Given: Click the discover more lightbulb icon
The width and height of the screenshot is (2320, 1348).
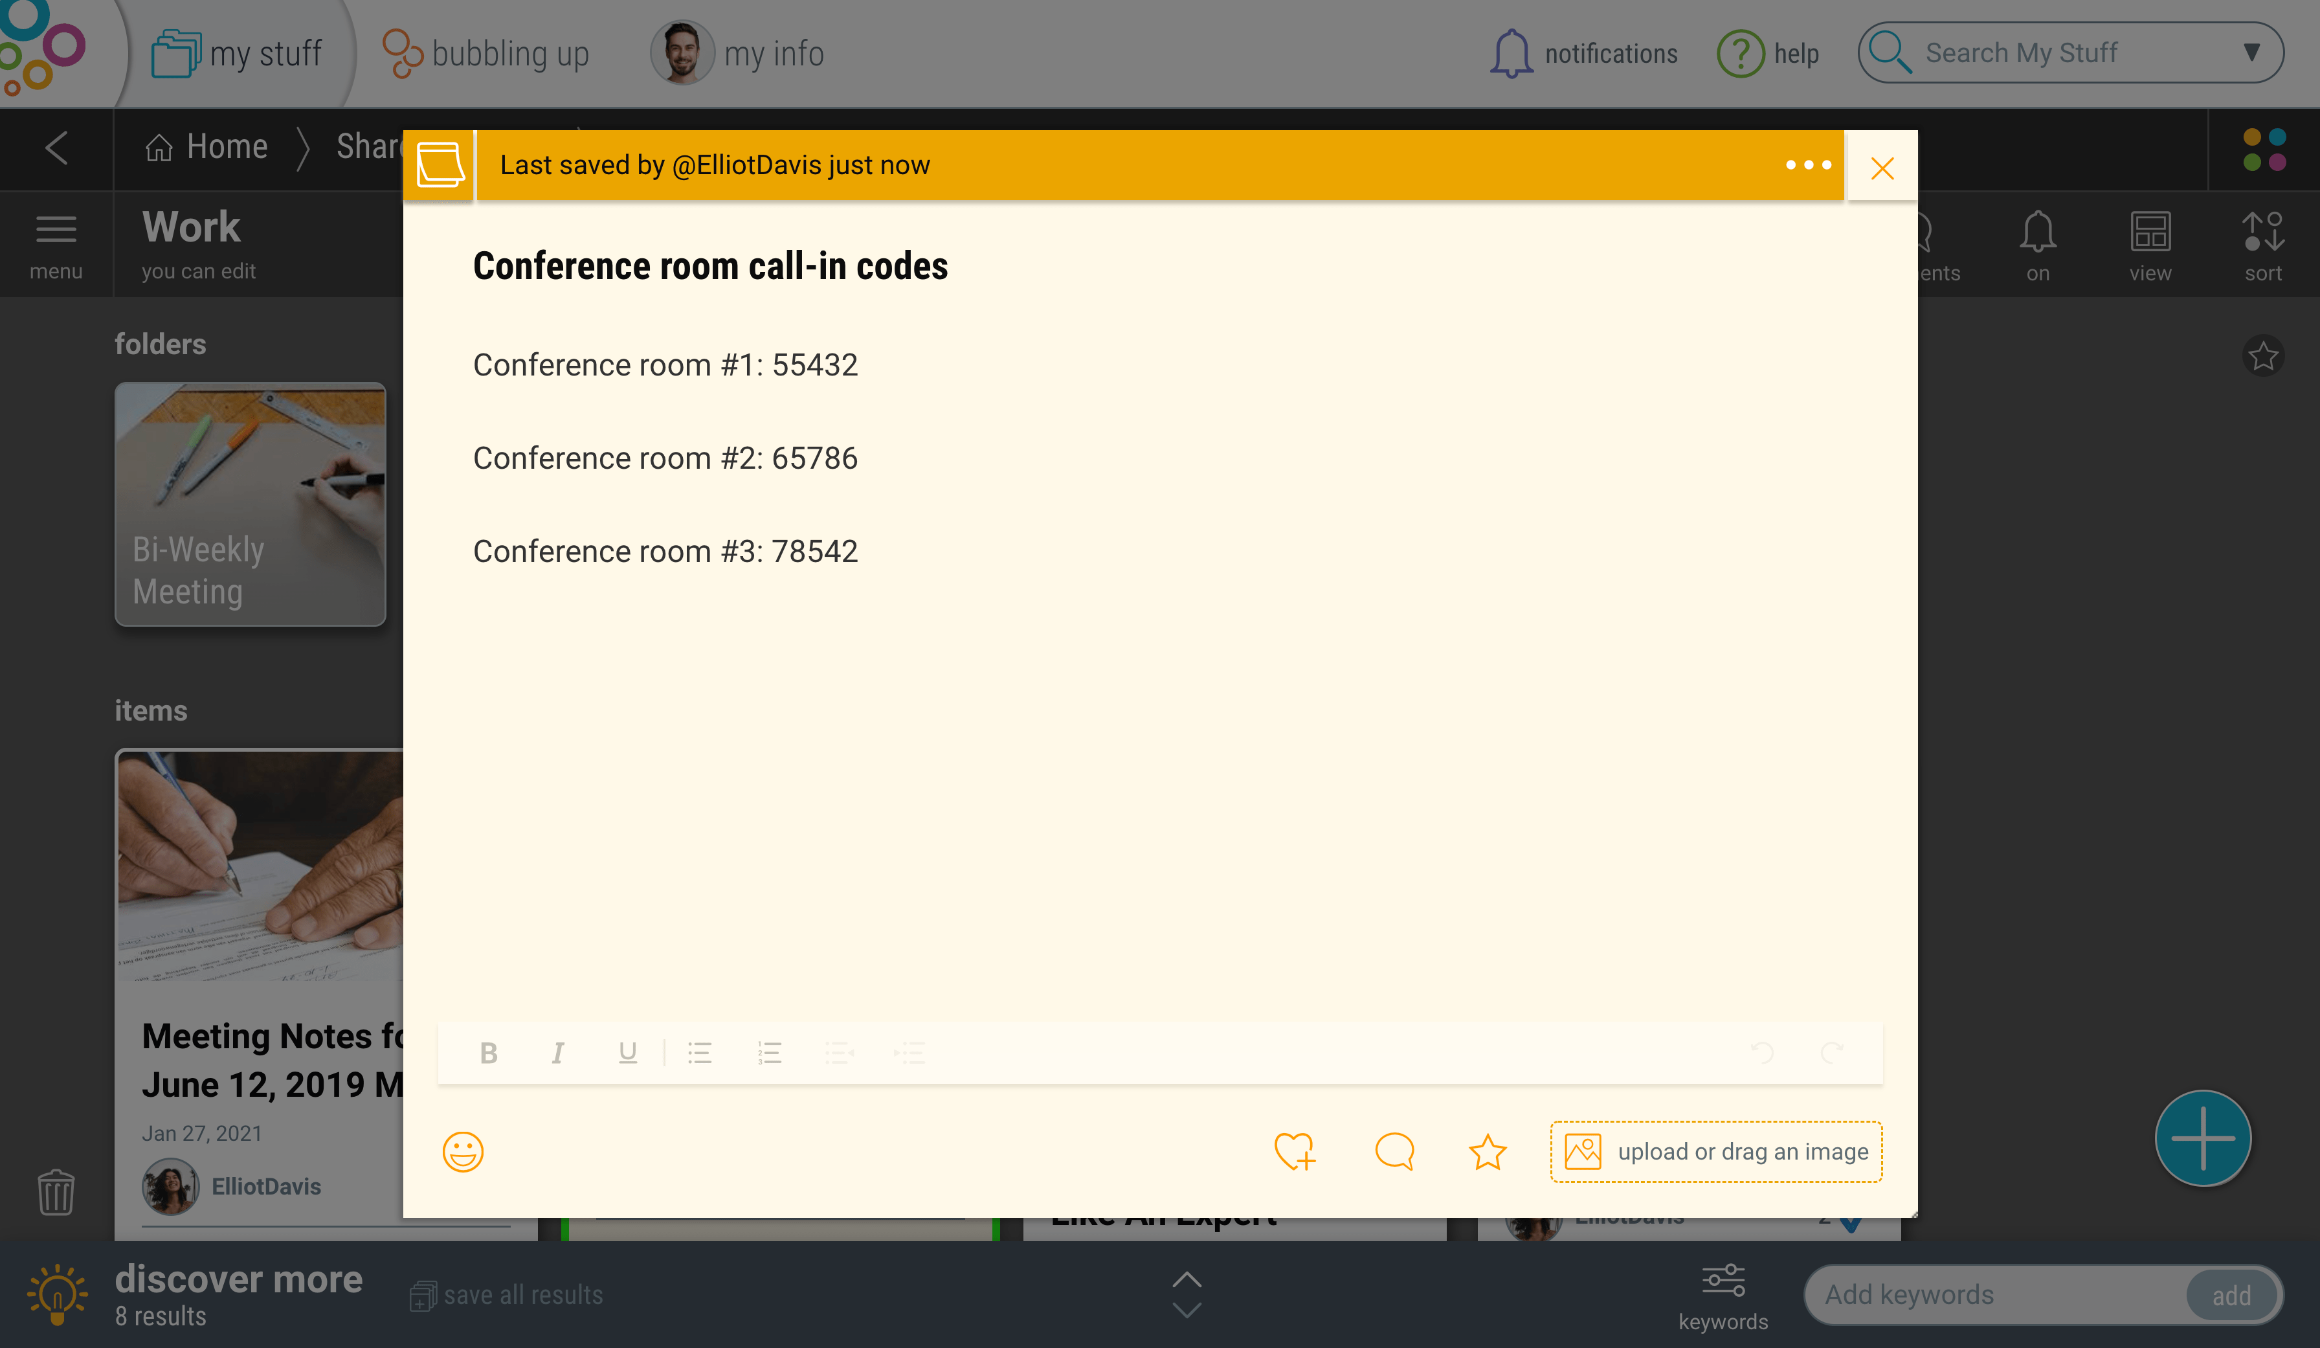Looking at the screenshot, I should (x=57, y=1294).
